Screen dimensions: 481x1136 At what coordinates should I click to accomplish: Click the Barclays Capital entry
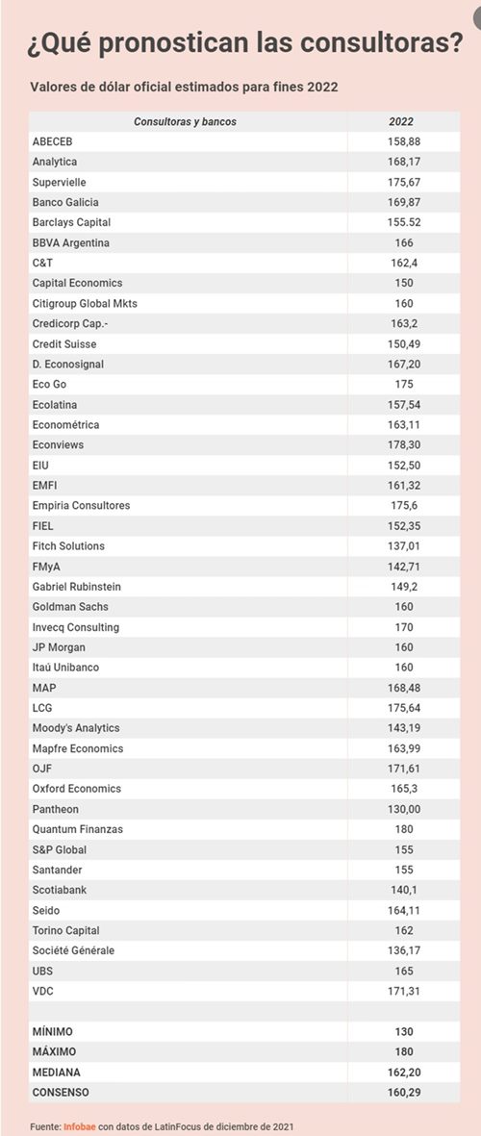(x=71, y=222)
